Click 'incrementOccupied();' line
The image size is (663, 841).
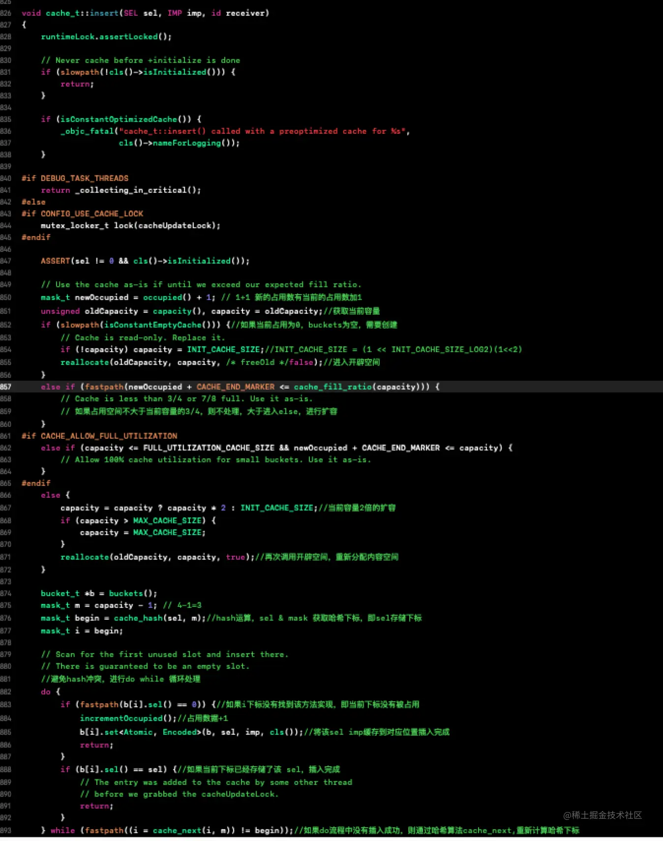(154, 718)
